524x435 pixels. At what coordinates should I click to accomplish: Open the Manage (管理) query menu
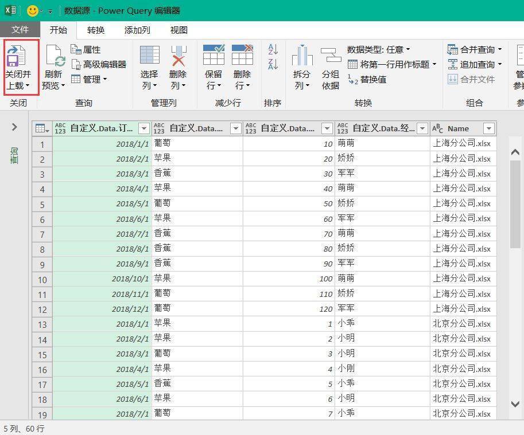tap(89, 80)
